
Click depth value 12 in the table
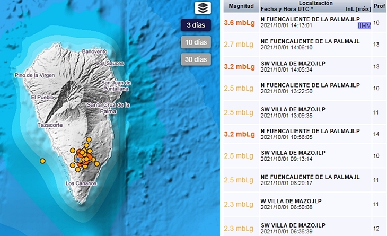[376, 229]
